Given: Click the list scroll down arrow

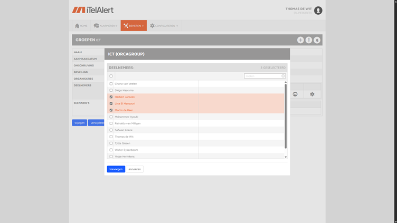Looking at the screenshot, I should point(286,157).
